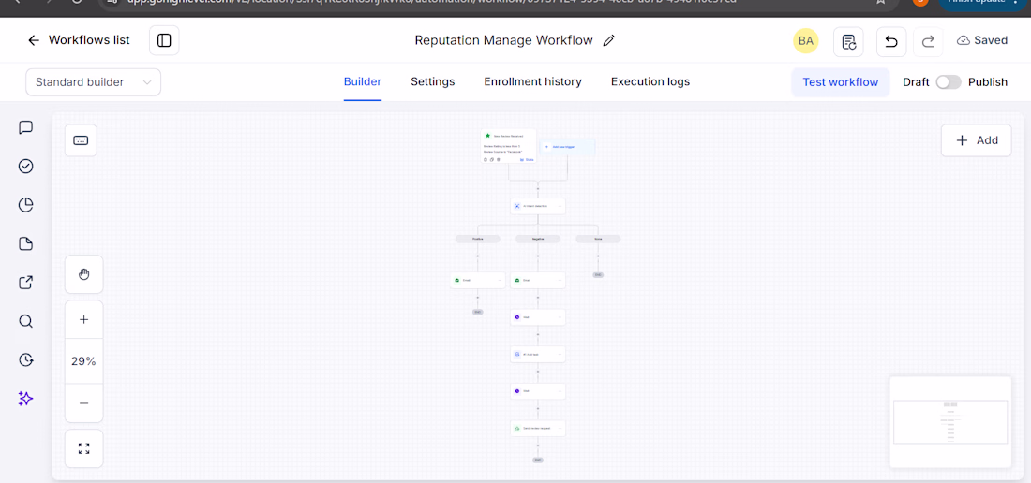Select the None branch label
The height and width of the screenshot is (483, 1031).
tap(598, 239)
